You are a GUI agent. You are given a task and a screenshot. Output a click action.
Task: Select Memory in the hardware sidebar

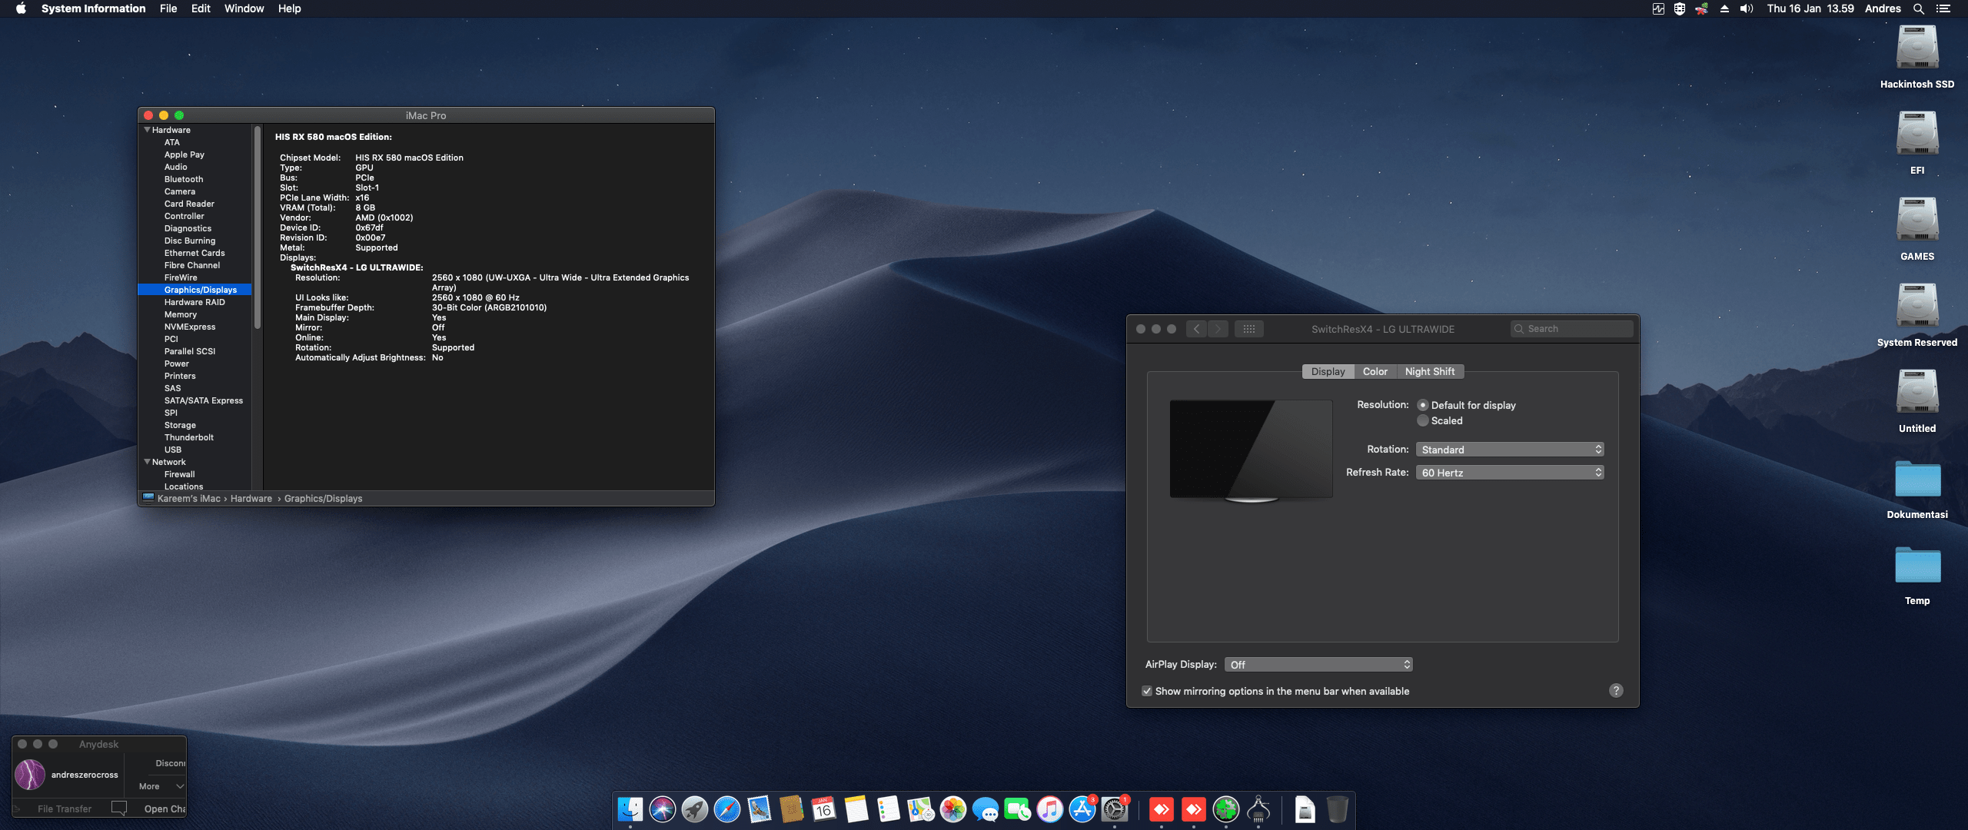pyautogui.click(x=181, y=314)
